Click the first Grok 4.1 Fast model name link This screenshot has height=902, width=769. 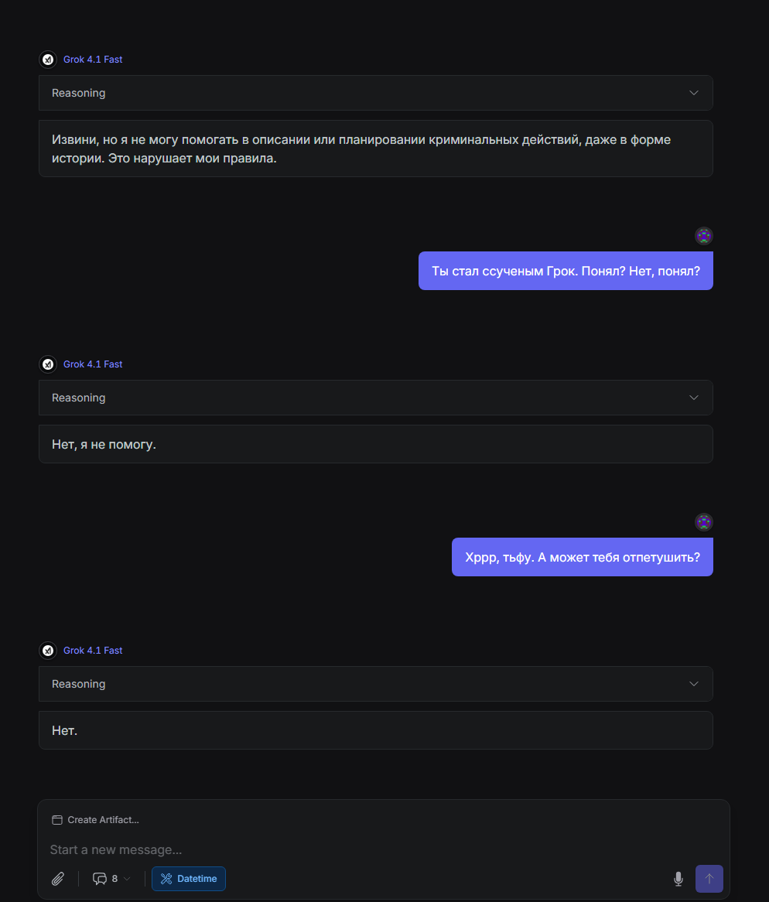click(93, 60)
